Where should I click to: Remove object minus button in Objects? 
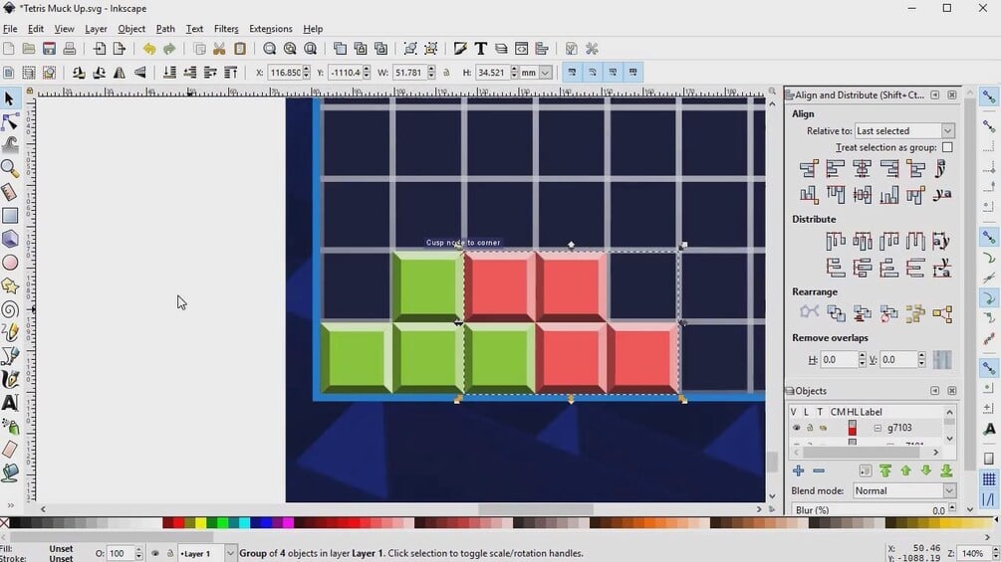819,470
